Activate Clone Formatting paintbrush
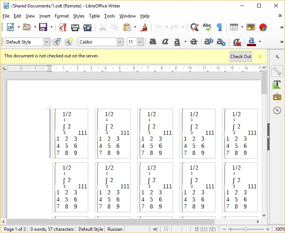Screen dimensions: 285x233 144,27
